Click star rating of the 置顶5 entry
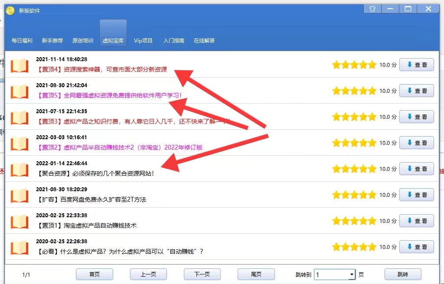This screenshot has width=444, height=284. coord(354,91)
